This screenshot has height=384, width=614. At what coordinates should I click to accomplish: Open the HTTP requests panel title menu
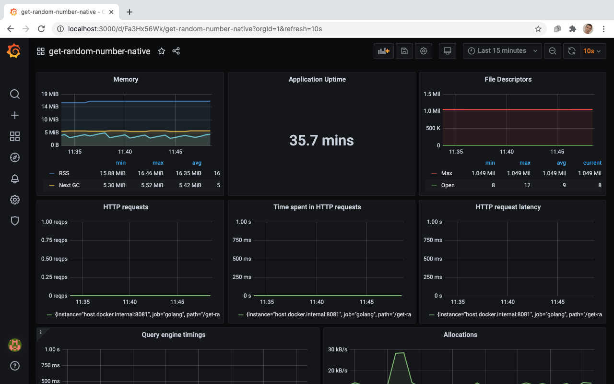[x=126, y=207]
